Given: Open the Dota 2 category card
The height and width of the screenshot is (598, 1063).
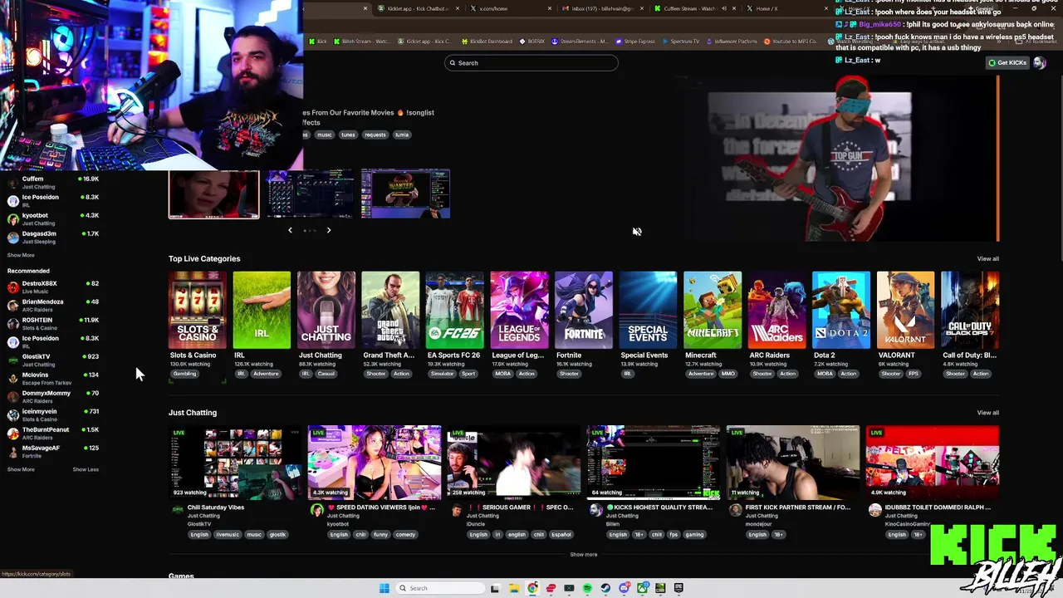Looking at the screenshot, I should pos(841,310).
